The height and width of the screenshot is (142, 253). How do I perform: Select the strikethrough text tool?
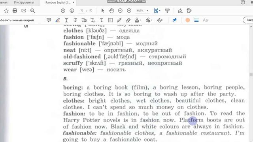coord(75,20)
